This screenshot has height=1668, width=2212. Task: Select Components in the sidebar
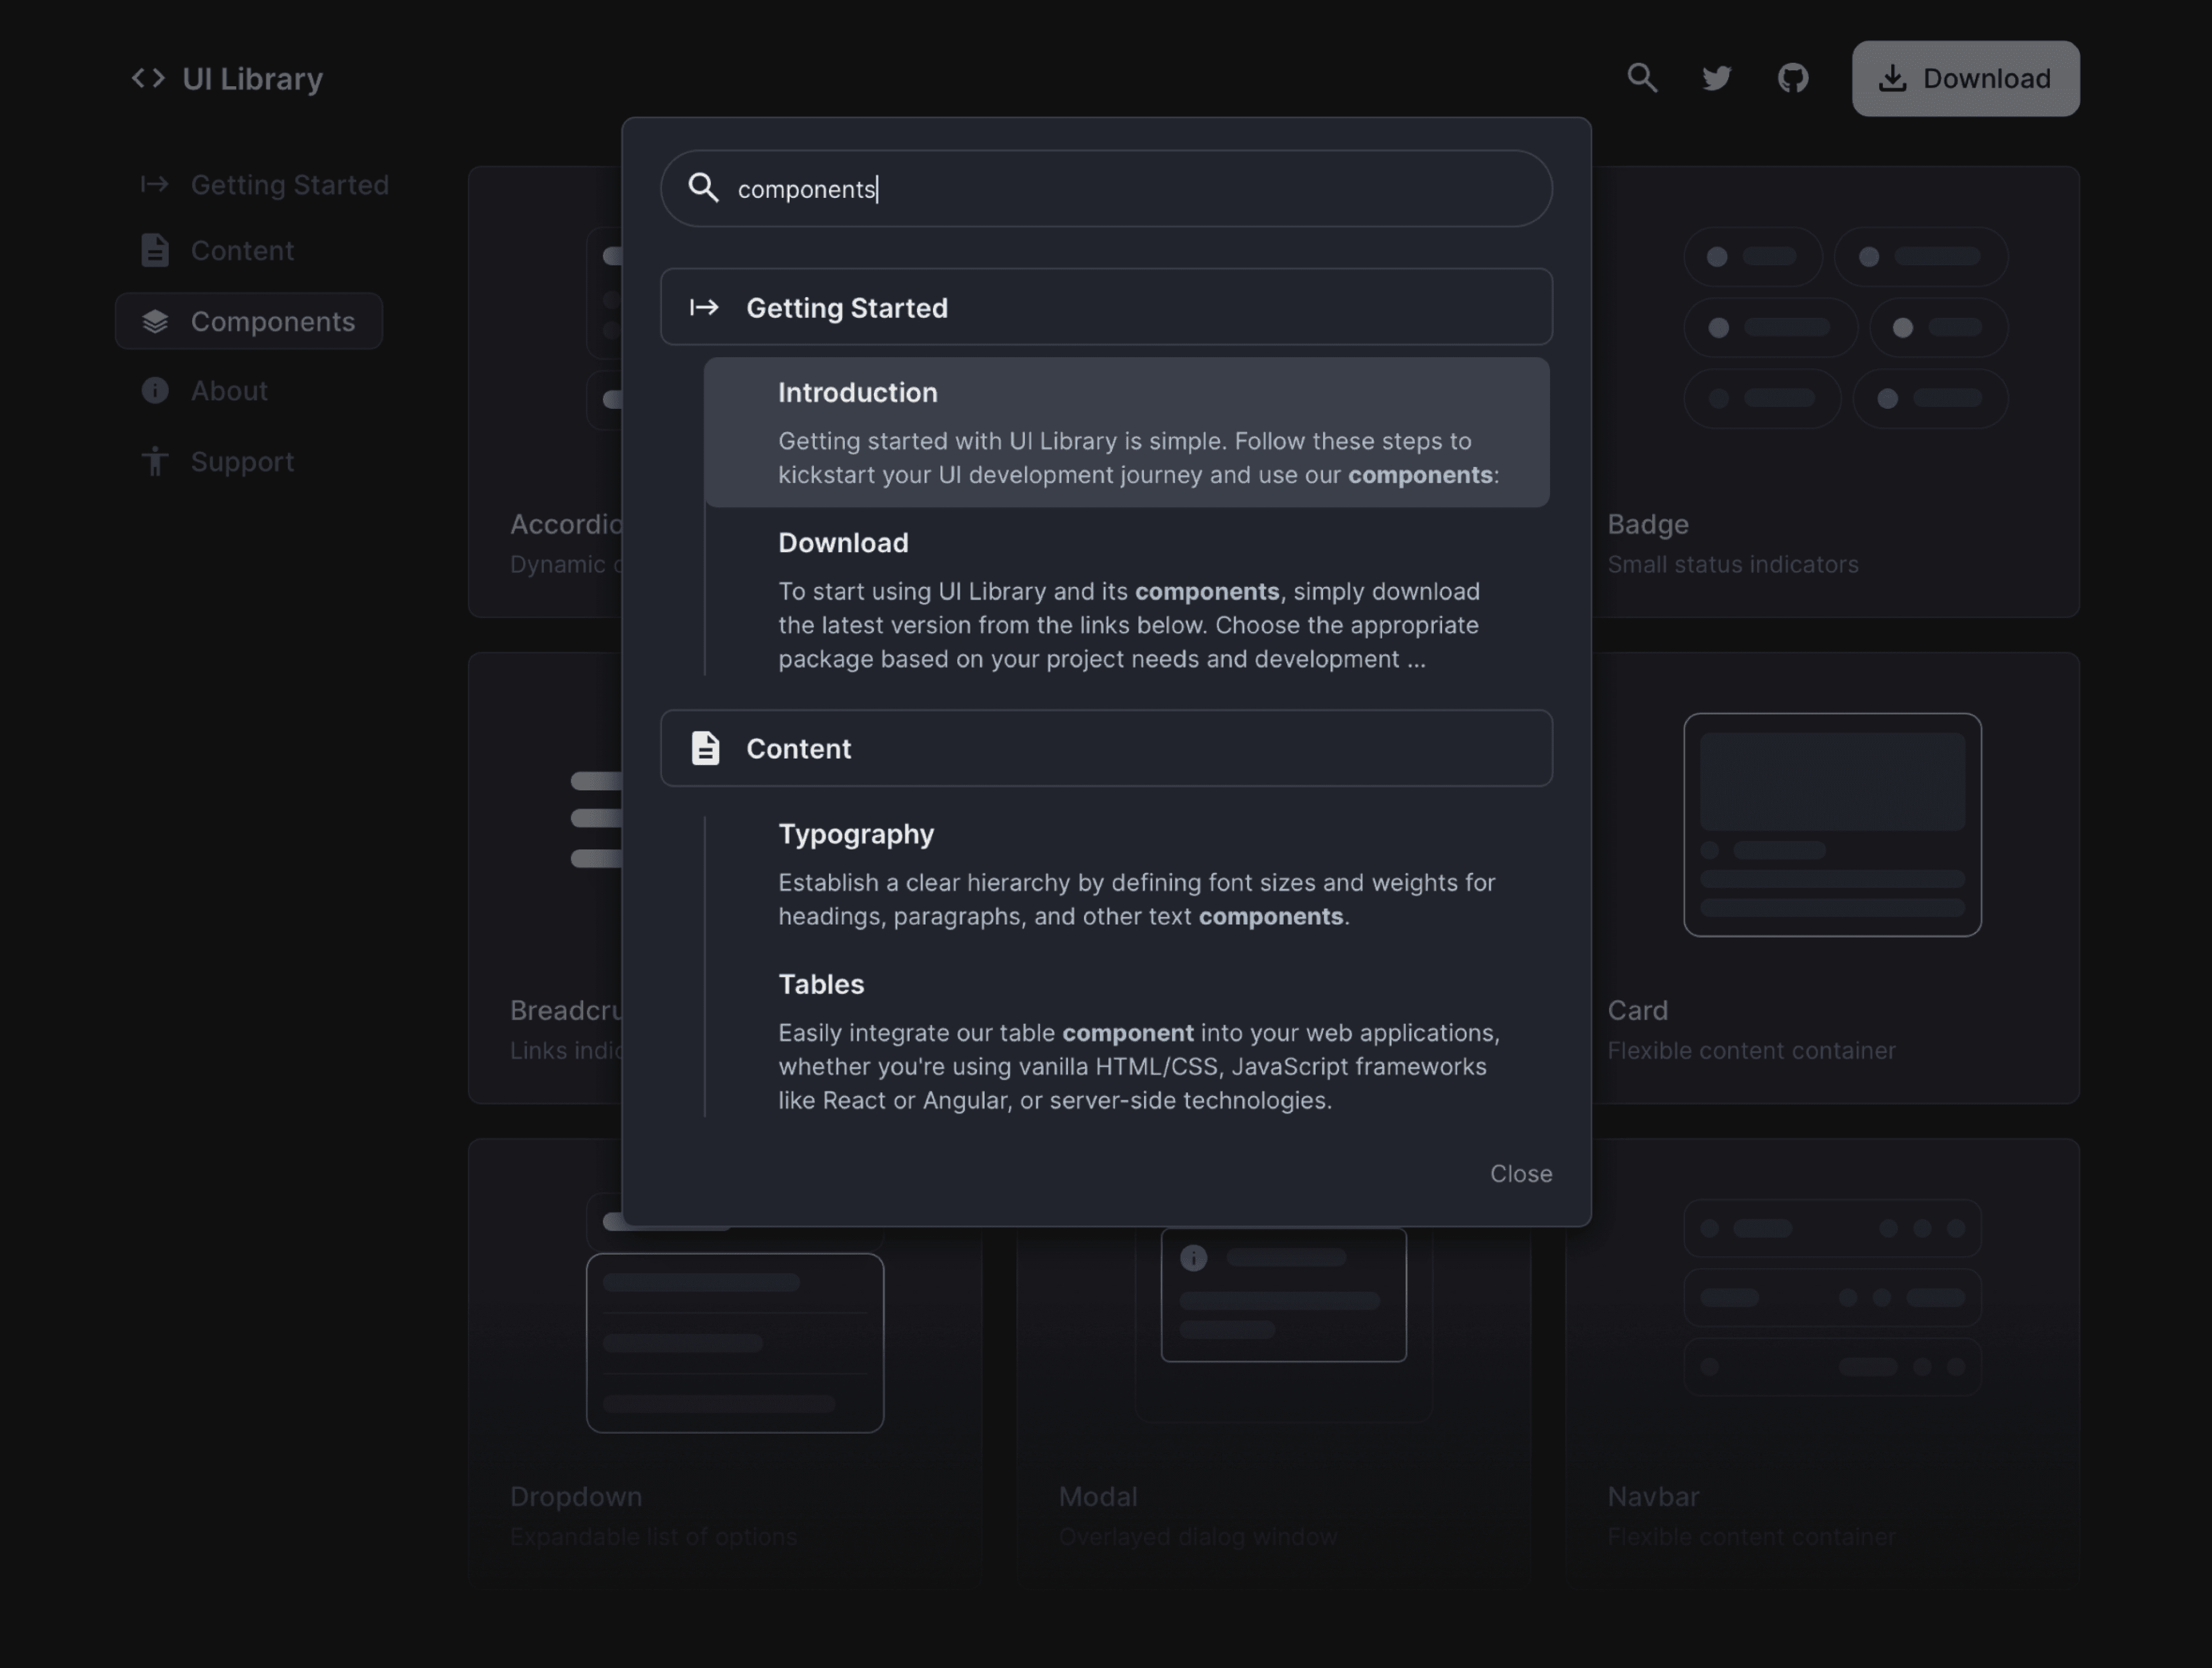click(249, 321)
